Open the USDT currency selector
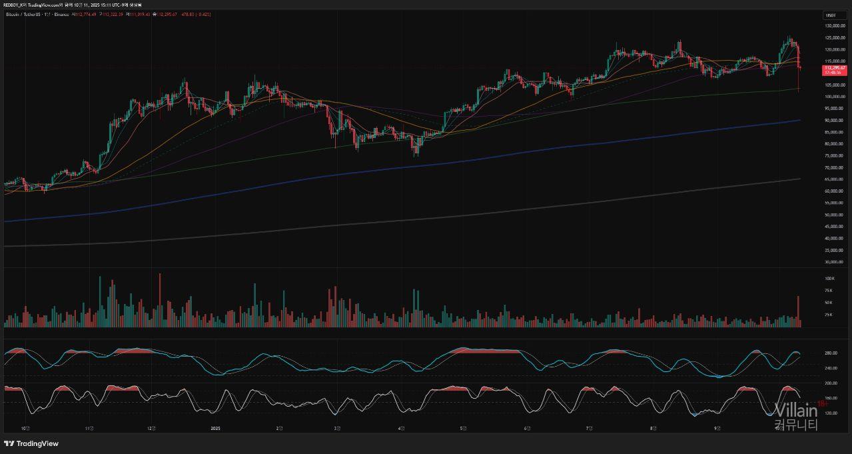This screenshot has width=852, height=454. [831, 15]
